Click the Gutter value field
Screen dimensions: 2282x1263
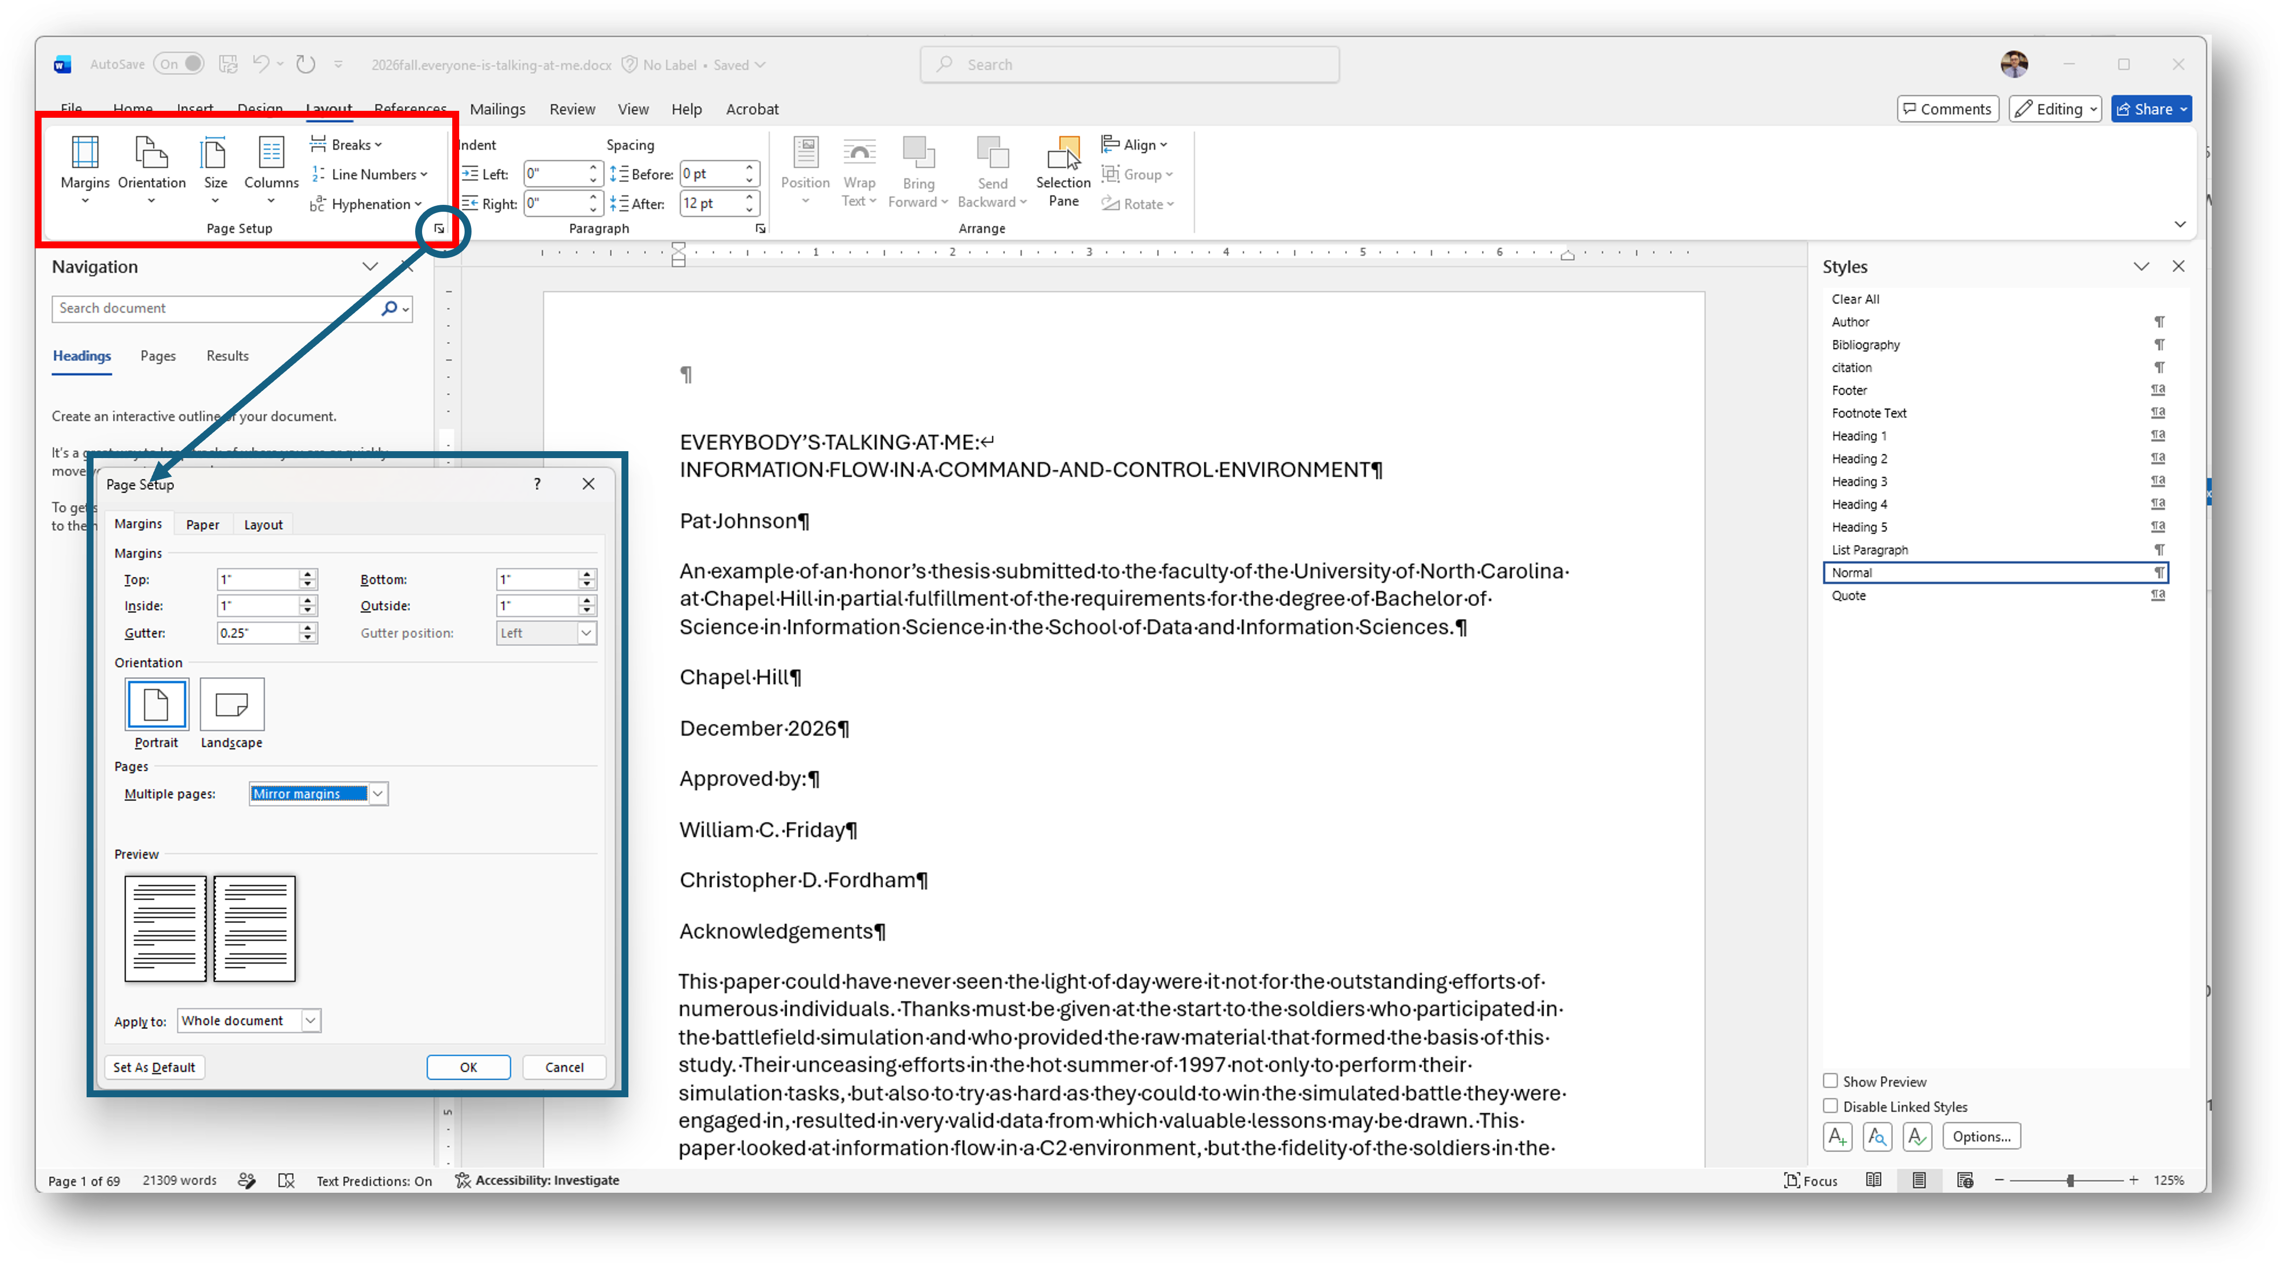(x=258, y=632)
